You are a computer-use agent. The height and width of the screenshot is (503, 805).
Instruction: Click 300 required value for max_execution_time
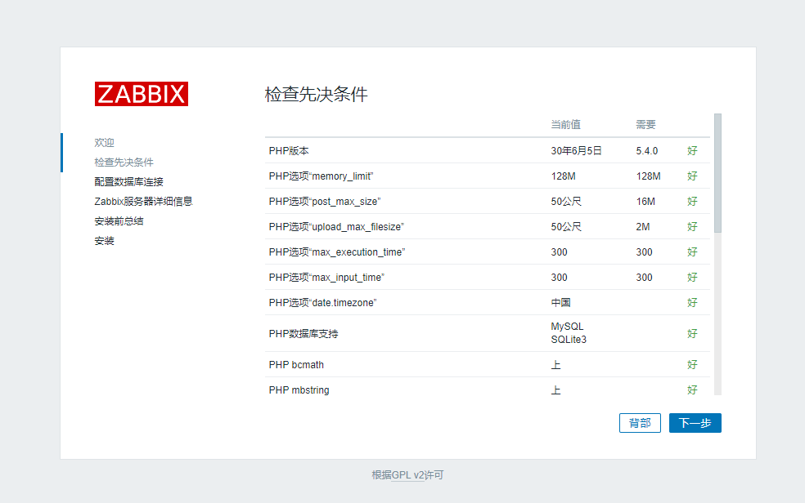(x=645, y=252)
